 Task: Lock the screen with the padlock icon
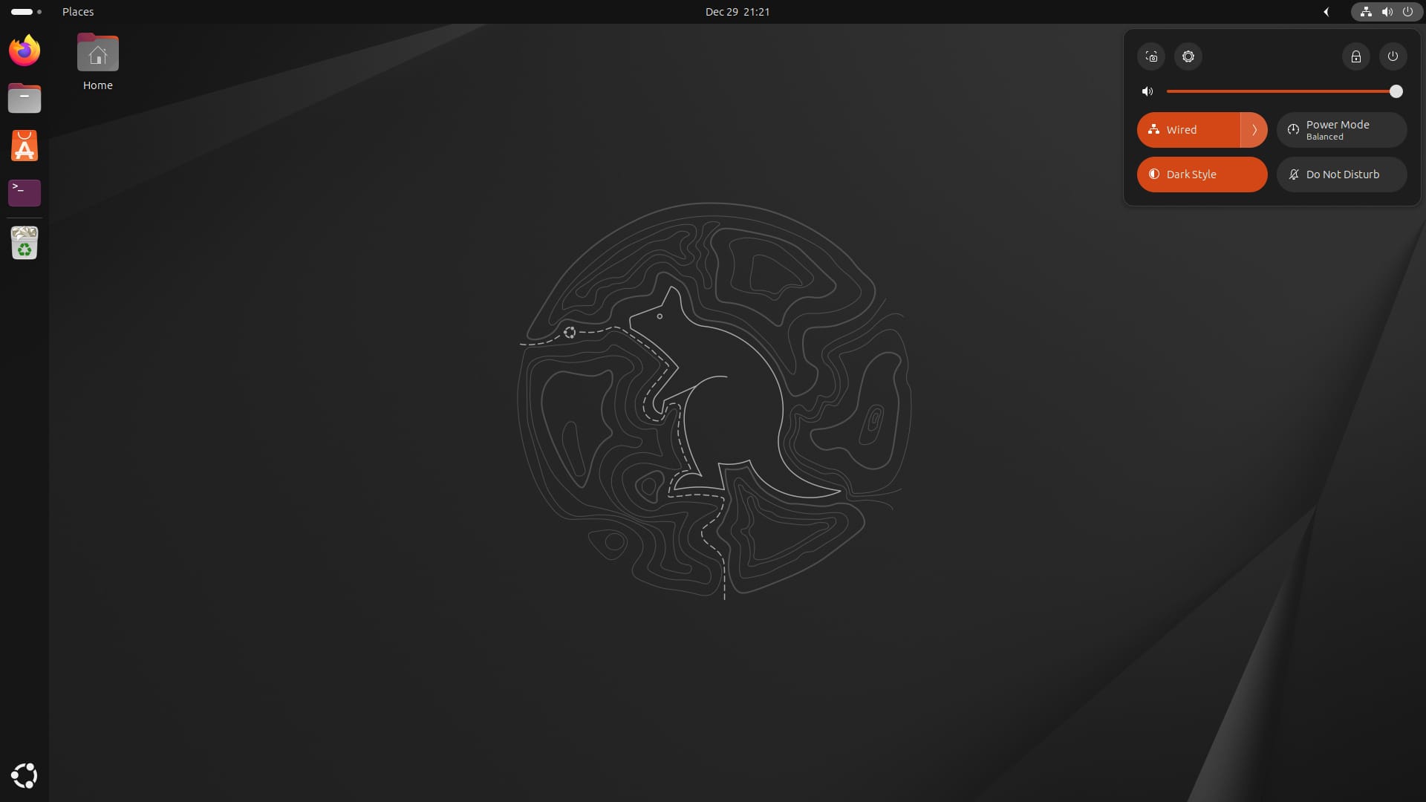tap(1355, 56)
